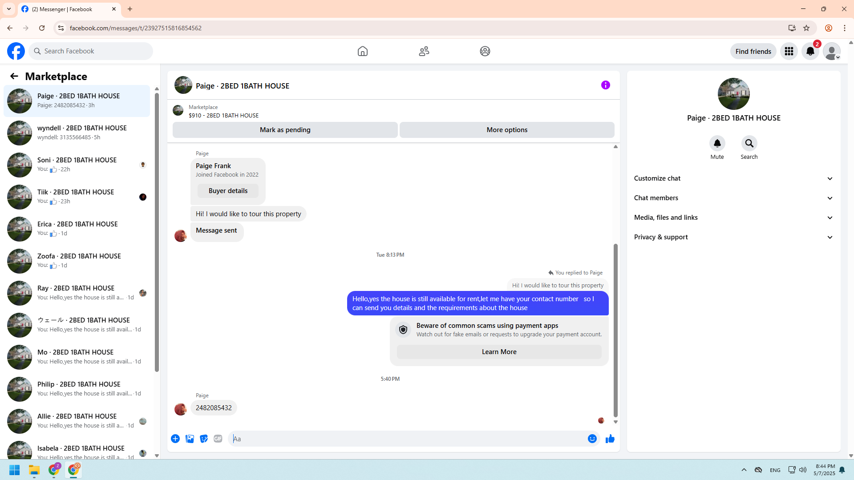The height and width of the screenshot is (480, 854).
Task: Open the Friends icon in top navigation
Action: 424,51
